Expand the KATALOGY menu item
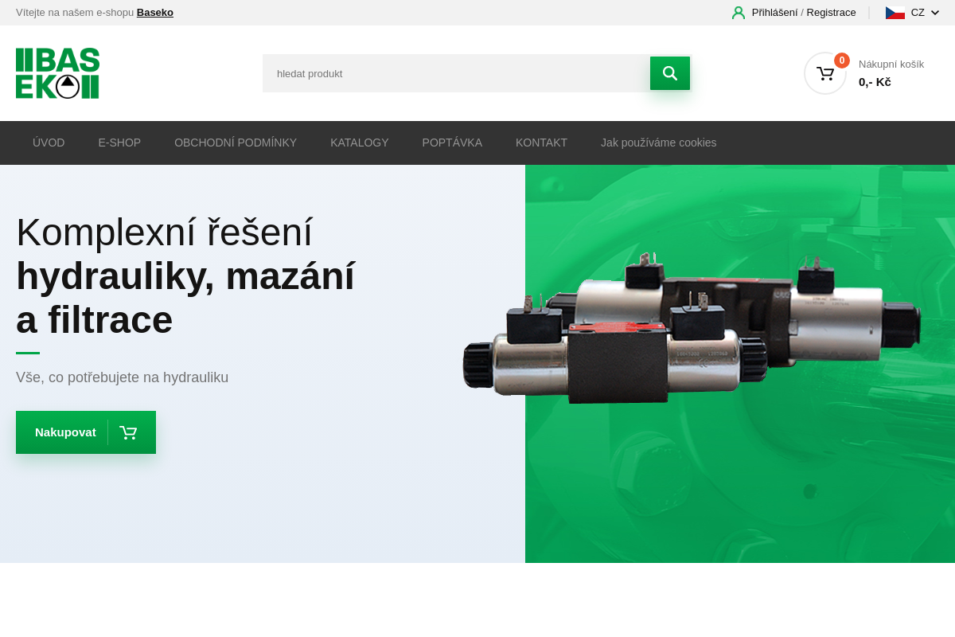 pyautogui.click(x=359, y=143)
